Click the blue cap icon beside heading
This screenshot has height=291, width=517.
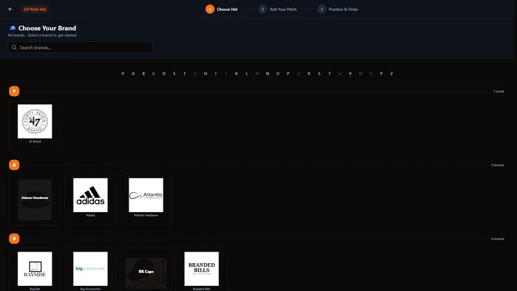(12, 28)
